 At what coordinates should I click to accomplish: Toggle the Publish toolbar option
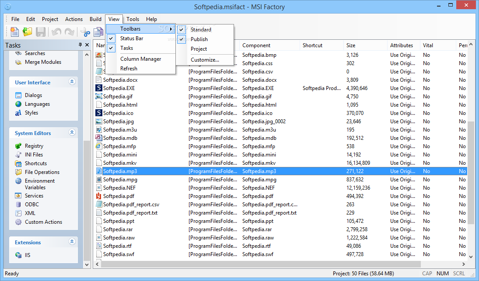pos(206,39)
